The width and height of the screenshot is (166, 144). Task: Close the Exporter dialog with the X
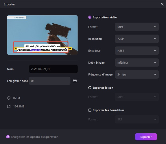162,4
